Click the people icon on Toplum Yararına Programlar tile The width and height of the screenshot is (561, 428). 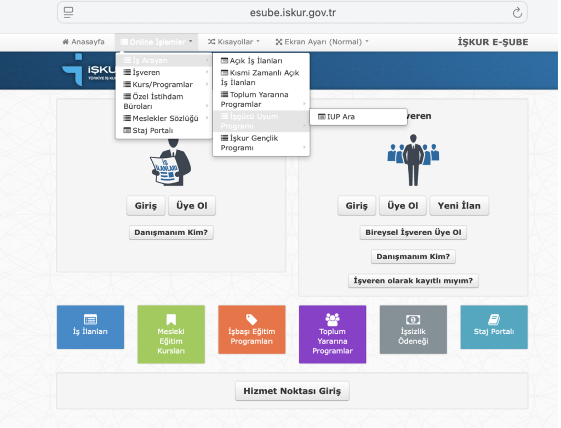333,319
